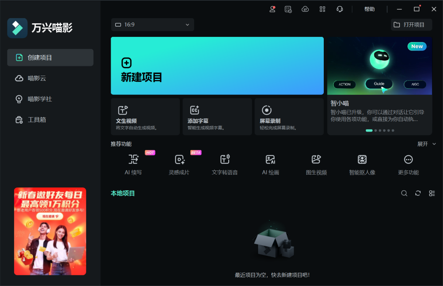The width and height of the screenshot is (443, 286).
Task: Select the AI 绘画 icon
Action: pos(270,159)
